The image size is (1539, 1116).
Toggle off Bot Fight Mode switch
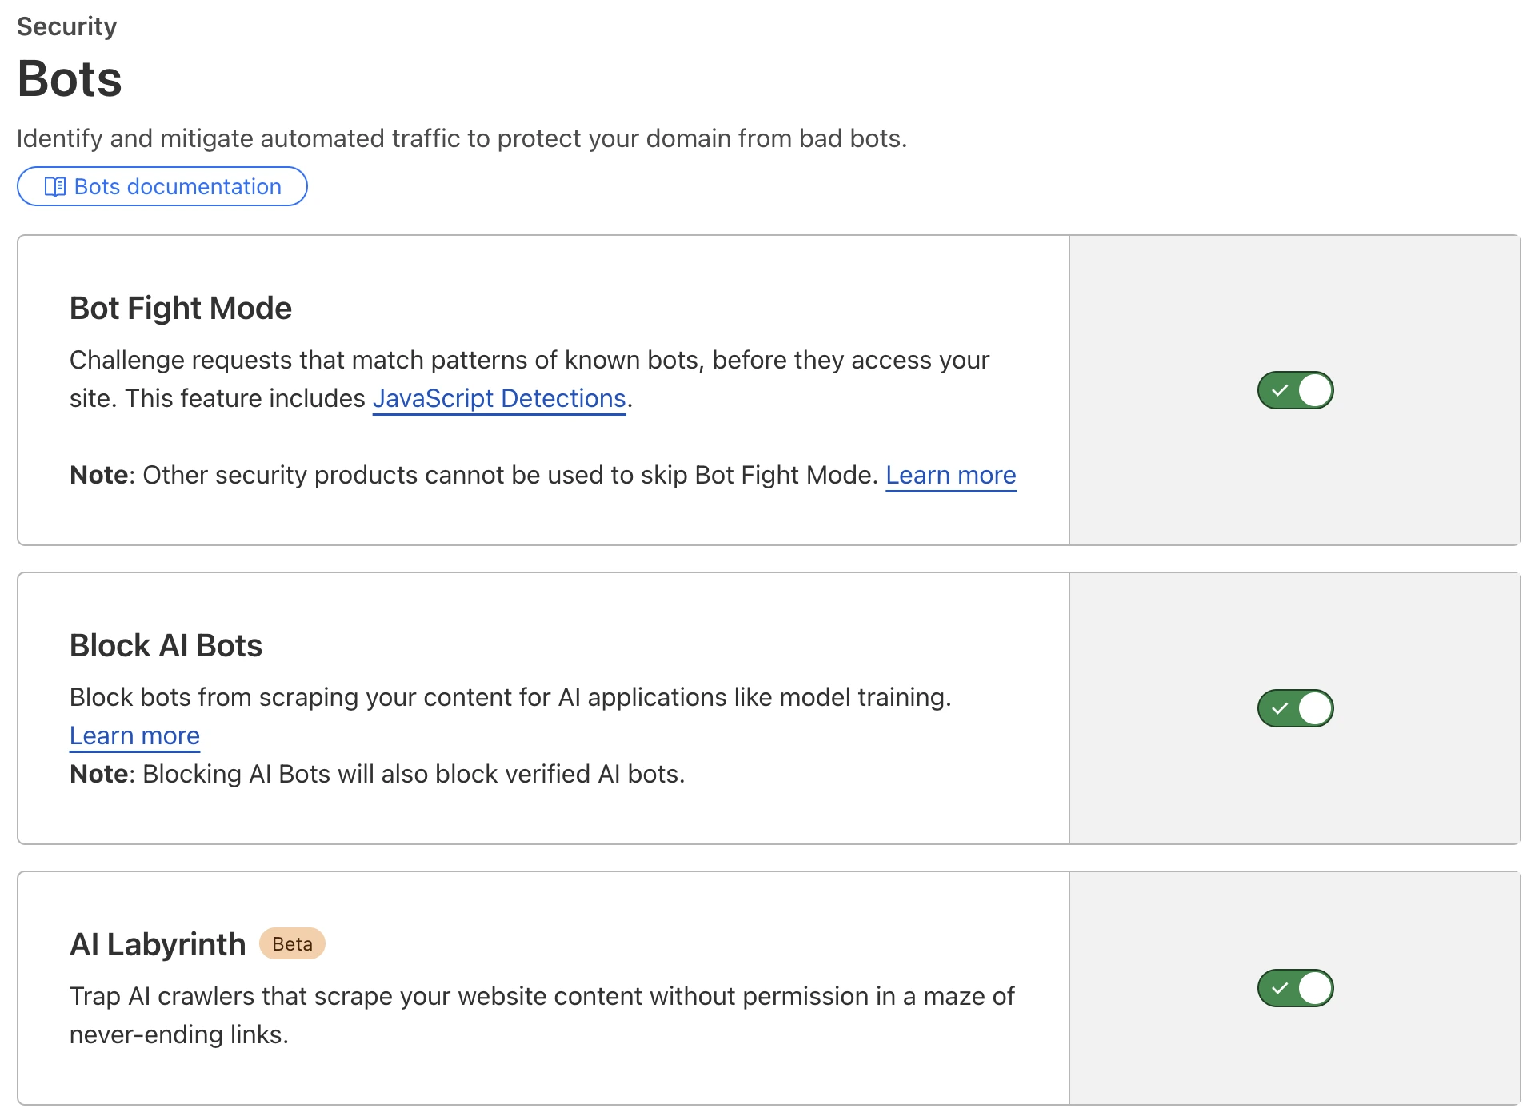(x=1295, y=390)
